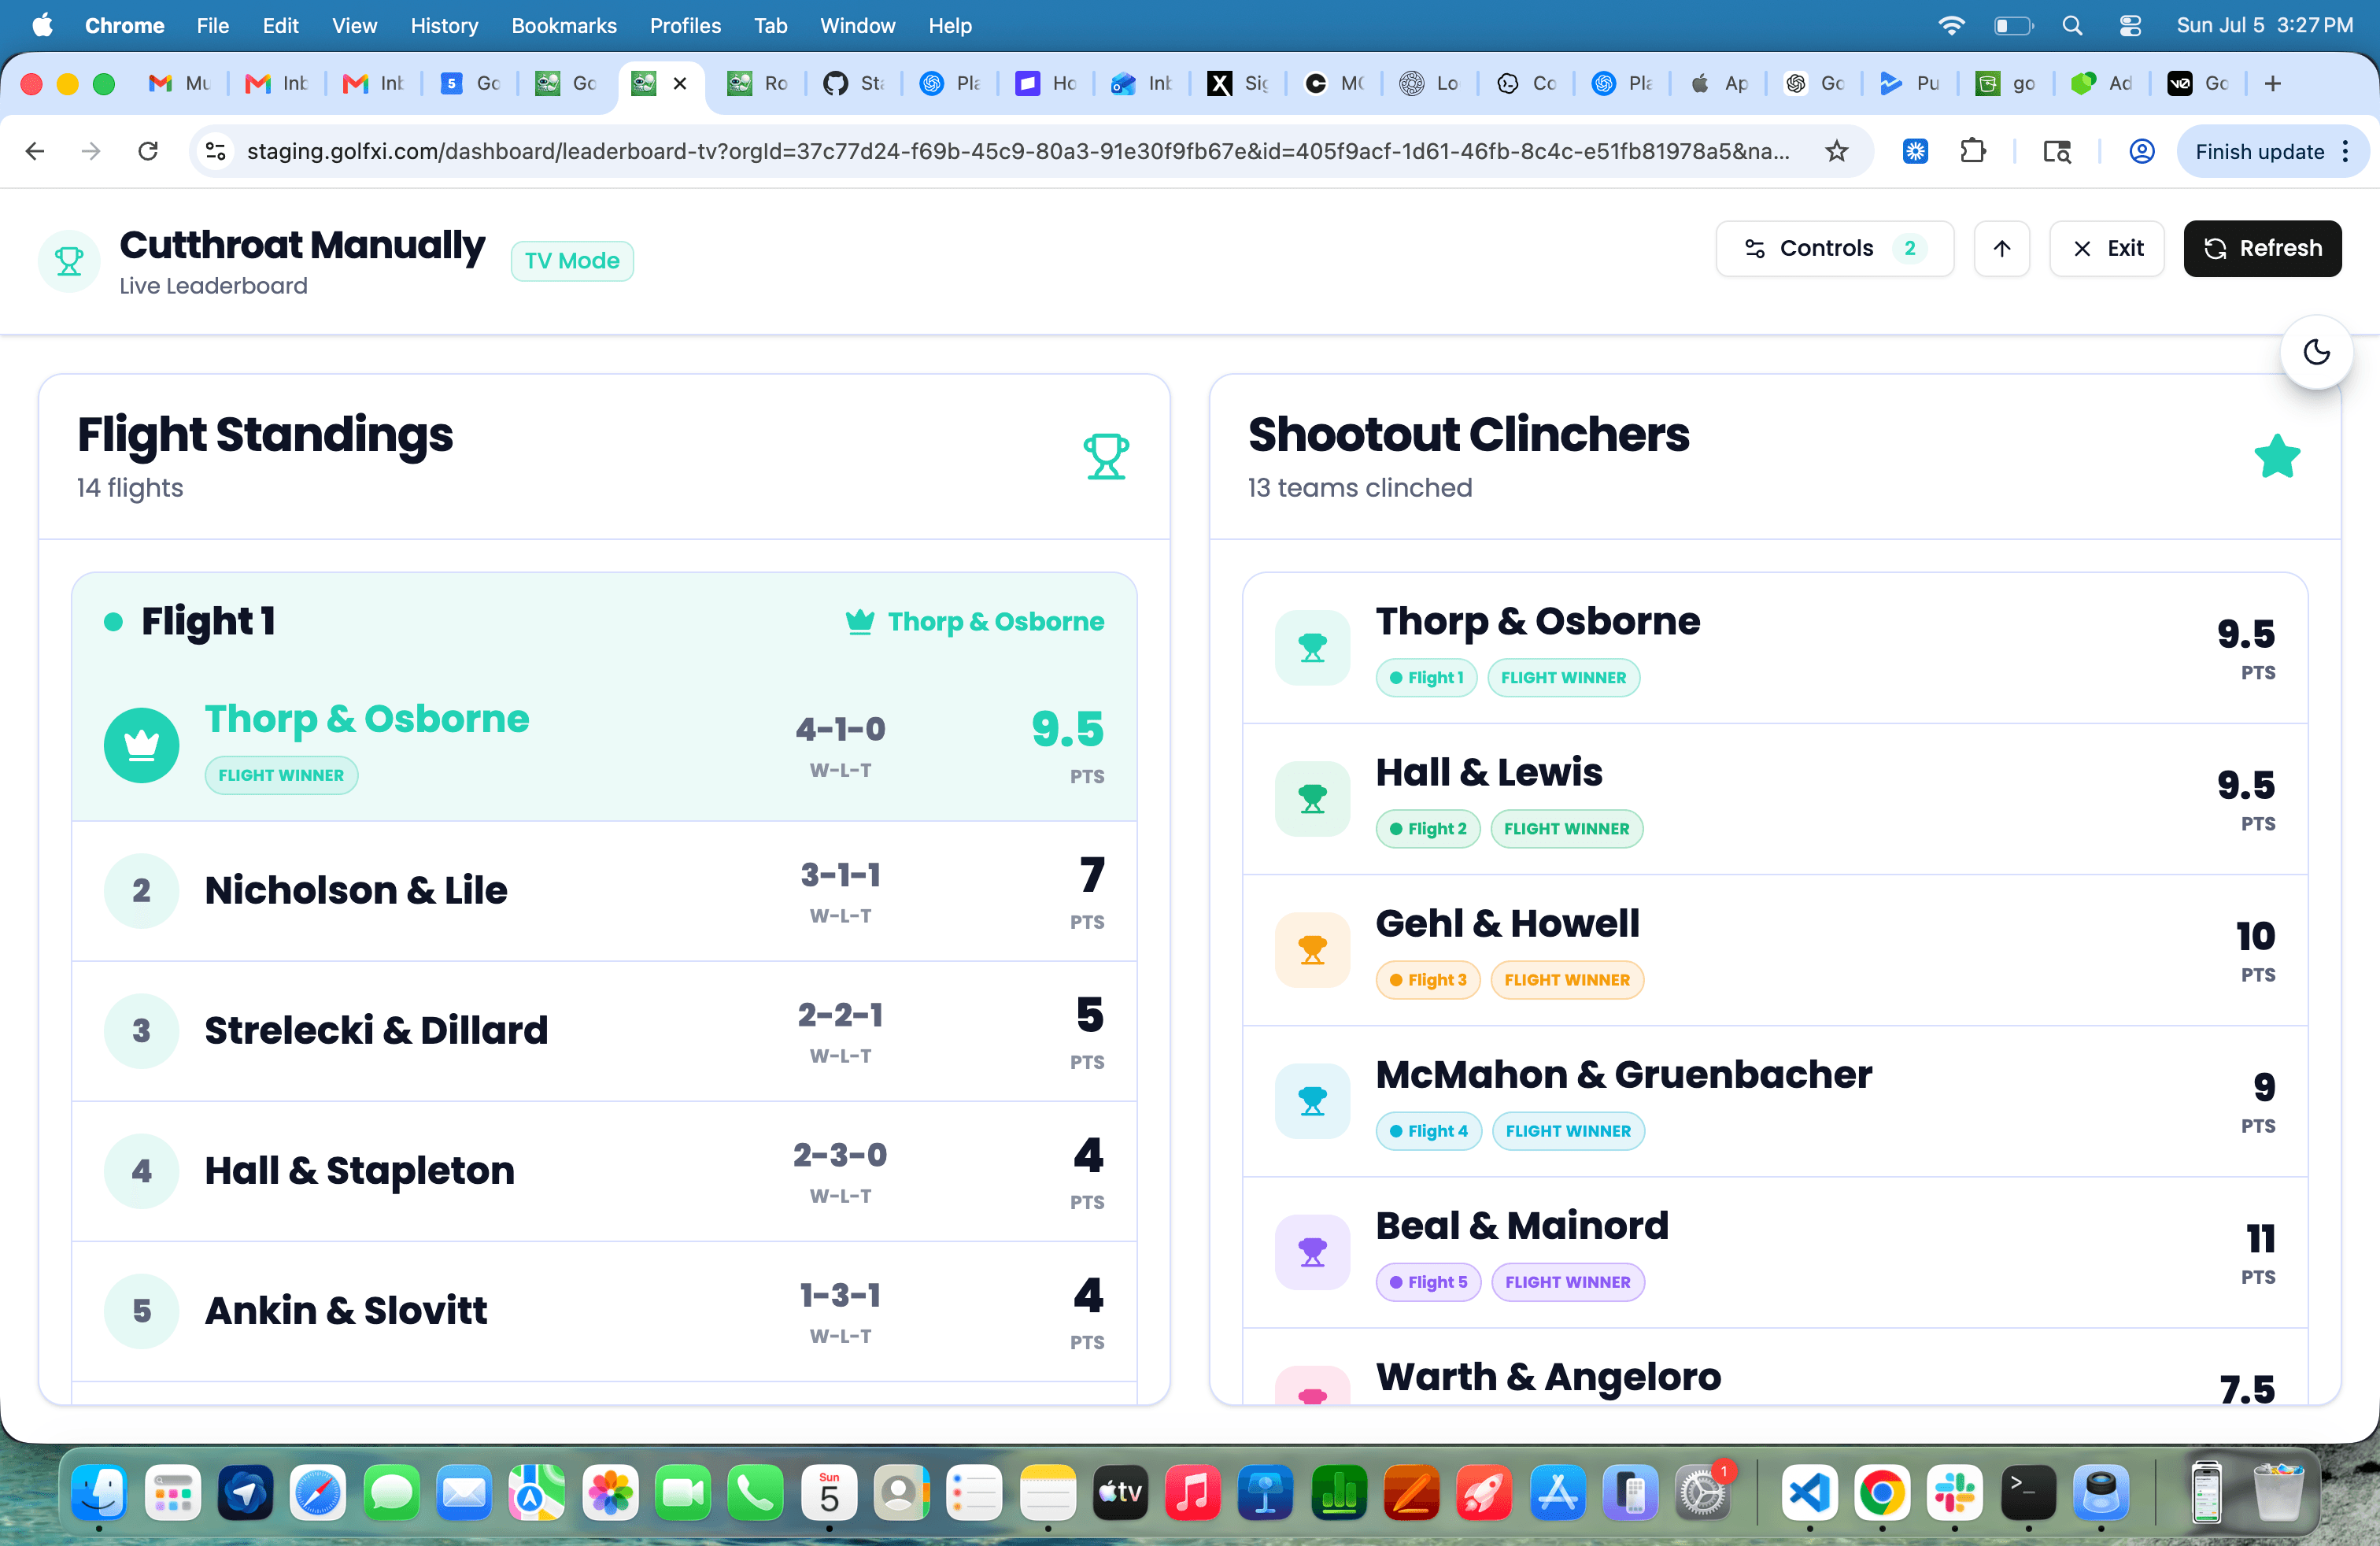Image resolution: width=2380 pixels, height=1546 pixels.
Task: Open Control Center in the menu bar
Action: click(x=2130, y=26)
